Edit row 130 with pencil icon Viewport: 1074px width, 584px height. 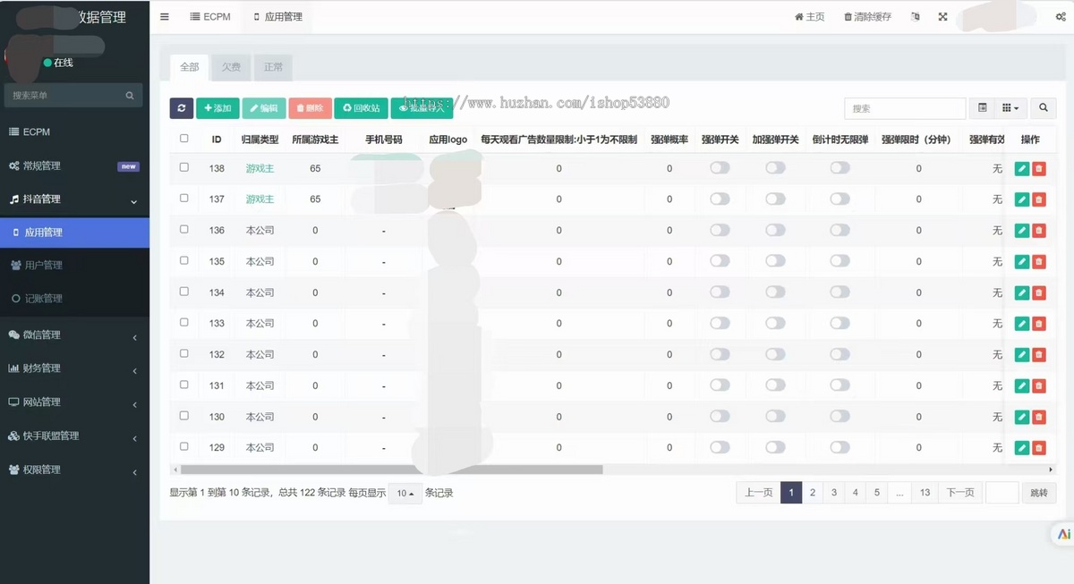pos(1022,417)
